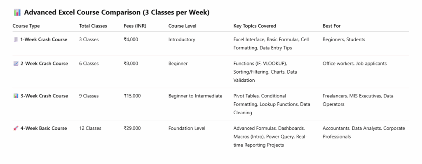Select the 12 Classes cell

click(90, 128)
